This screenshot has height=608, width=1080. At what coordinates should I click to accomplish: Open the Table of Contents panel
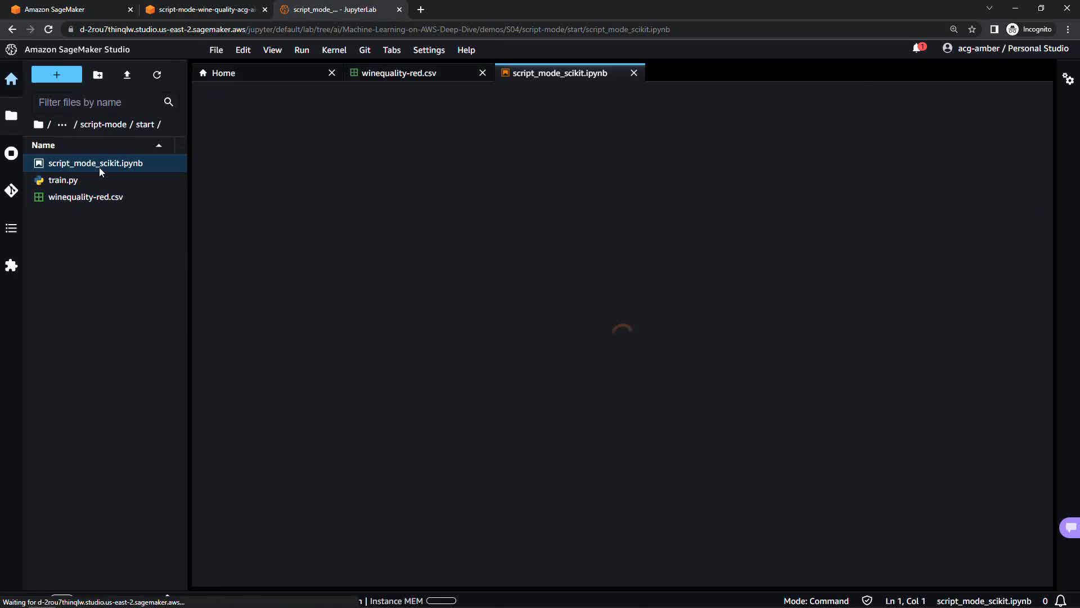[11, 228]
